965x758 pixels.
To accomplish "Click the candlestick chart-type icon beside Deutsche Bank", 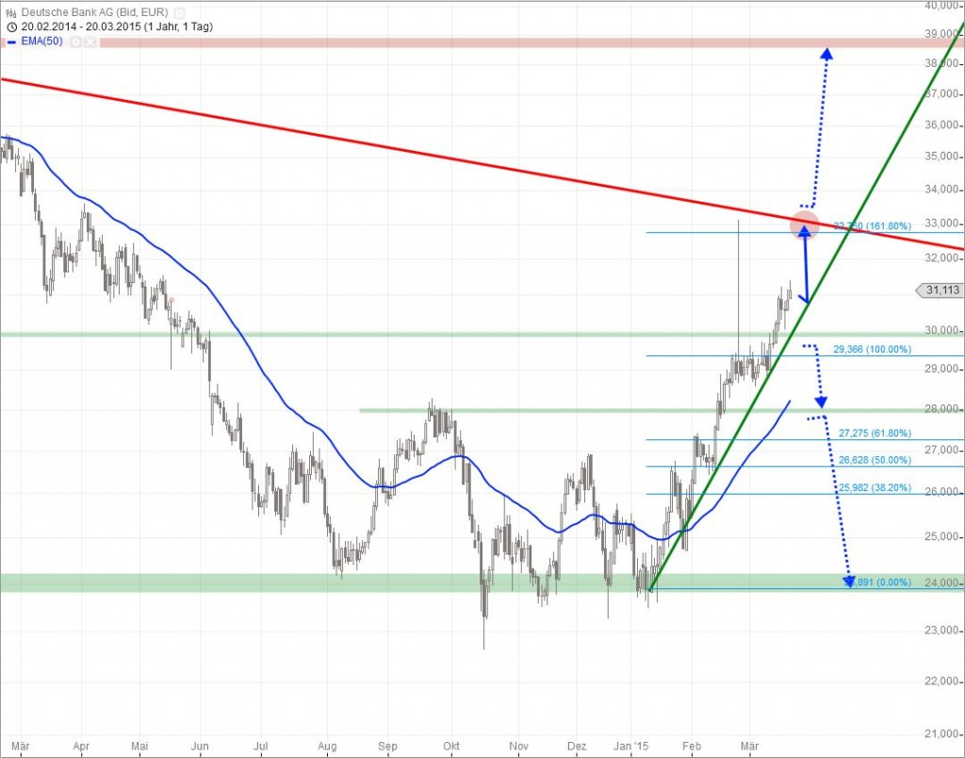I will click(x=10, y=12).
